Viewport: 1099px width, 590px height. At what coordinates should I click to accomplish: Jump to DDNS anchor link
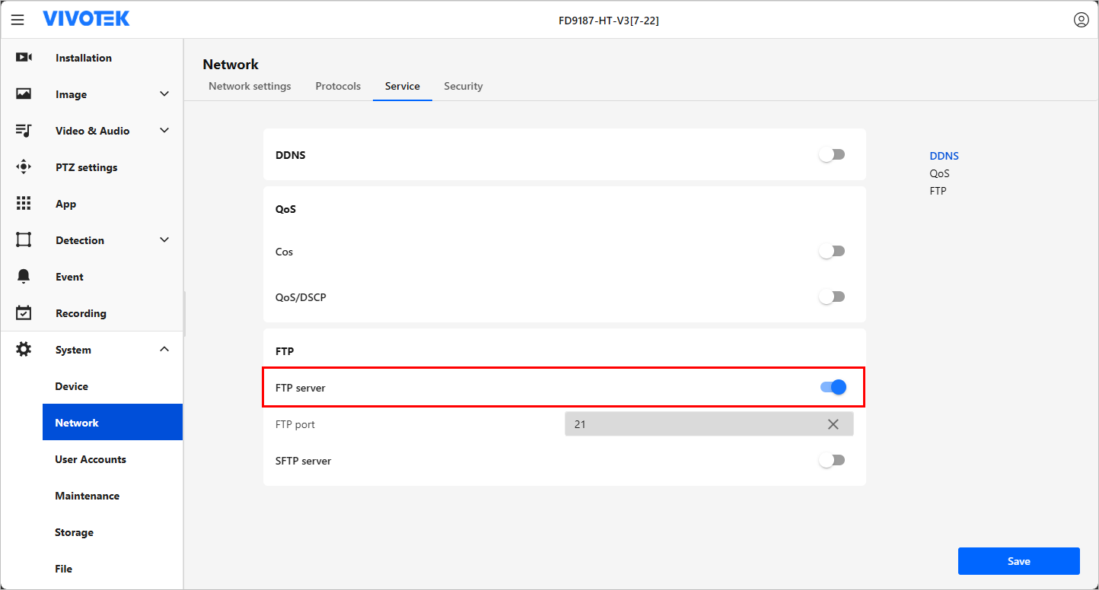[944, 156]
